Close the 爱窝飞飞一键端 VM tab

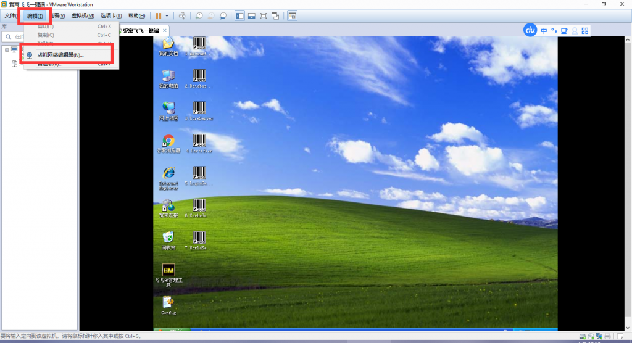tap(164, 31)
